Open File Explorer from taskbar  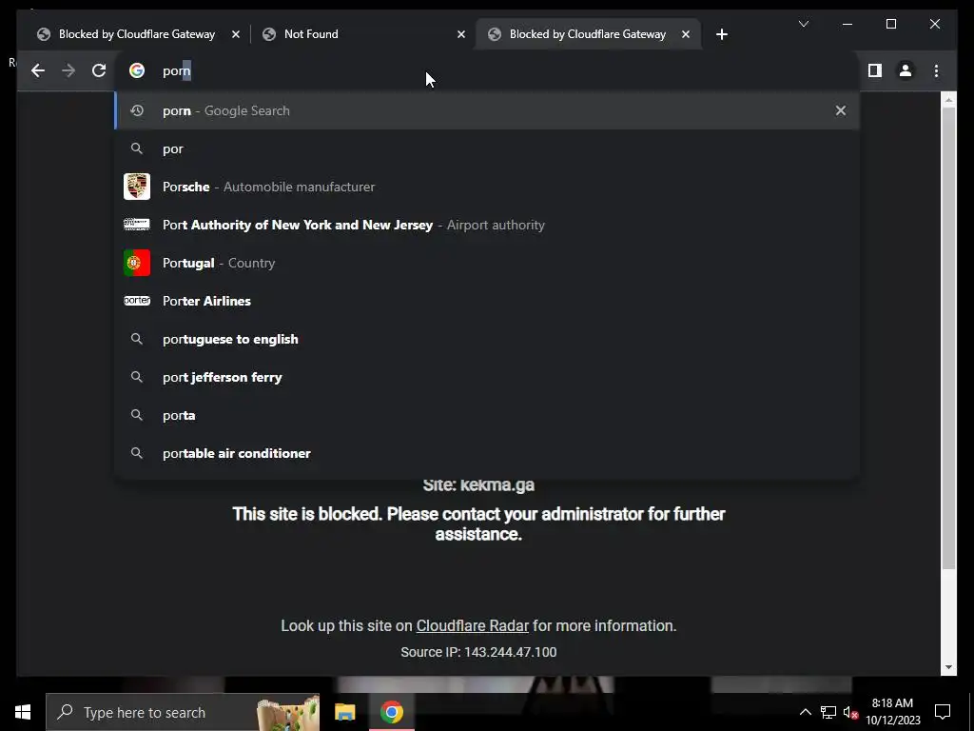pyautogui.click(x=344, y=712)
